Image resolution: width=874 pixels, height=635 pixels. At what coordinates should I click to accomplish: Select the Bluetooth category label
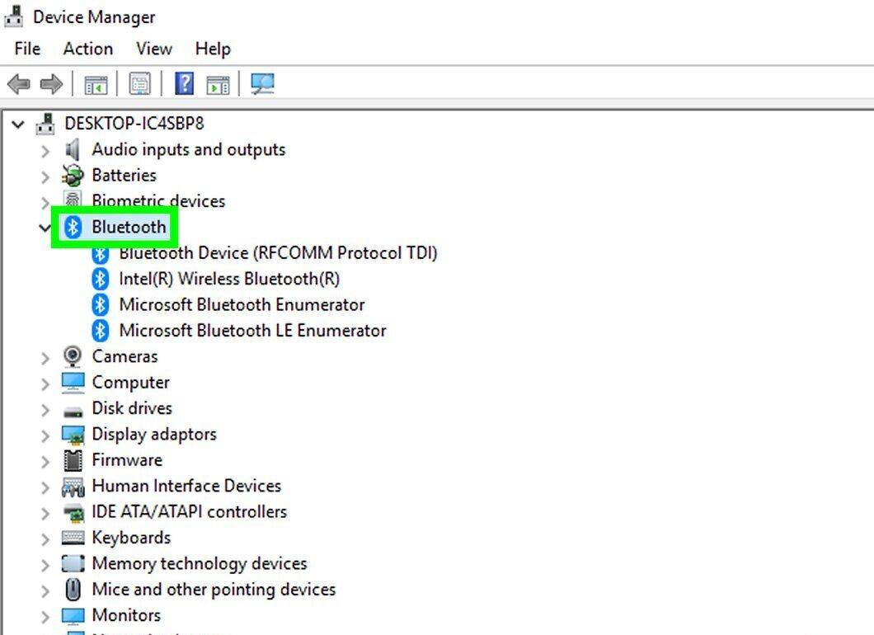pos(129,227)
